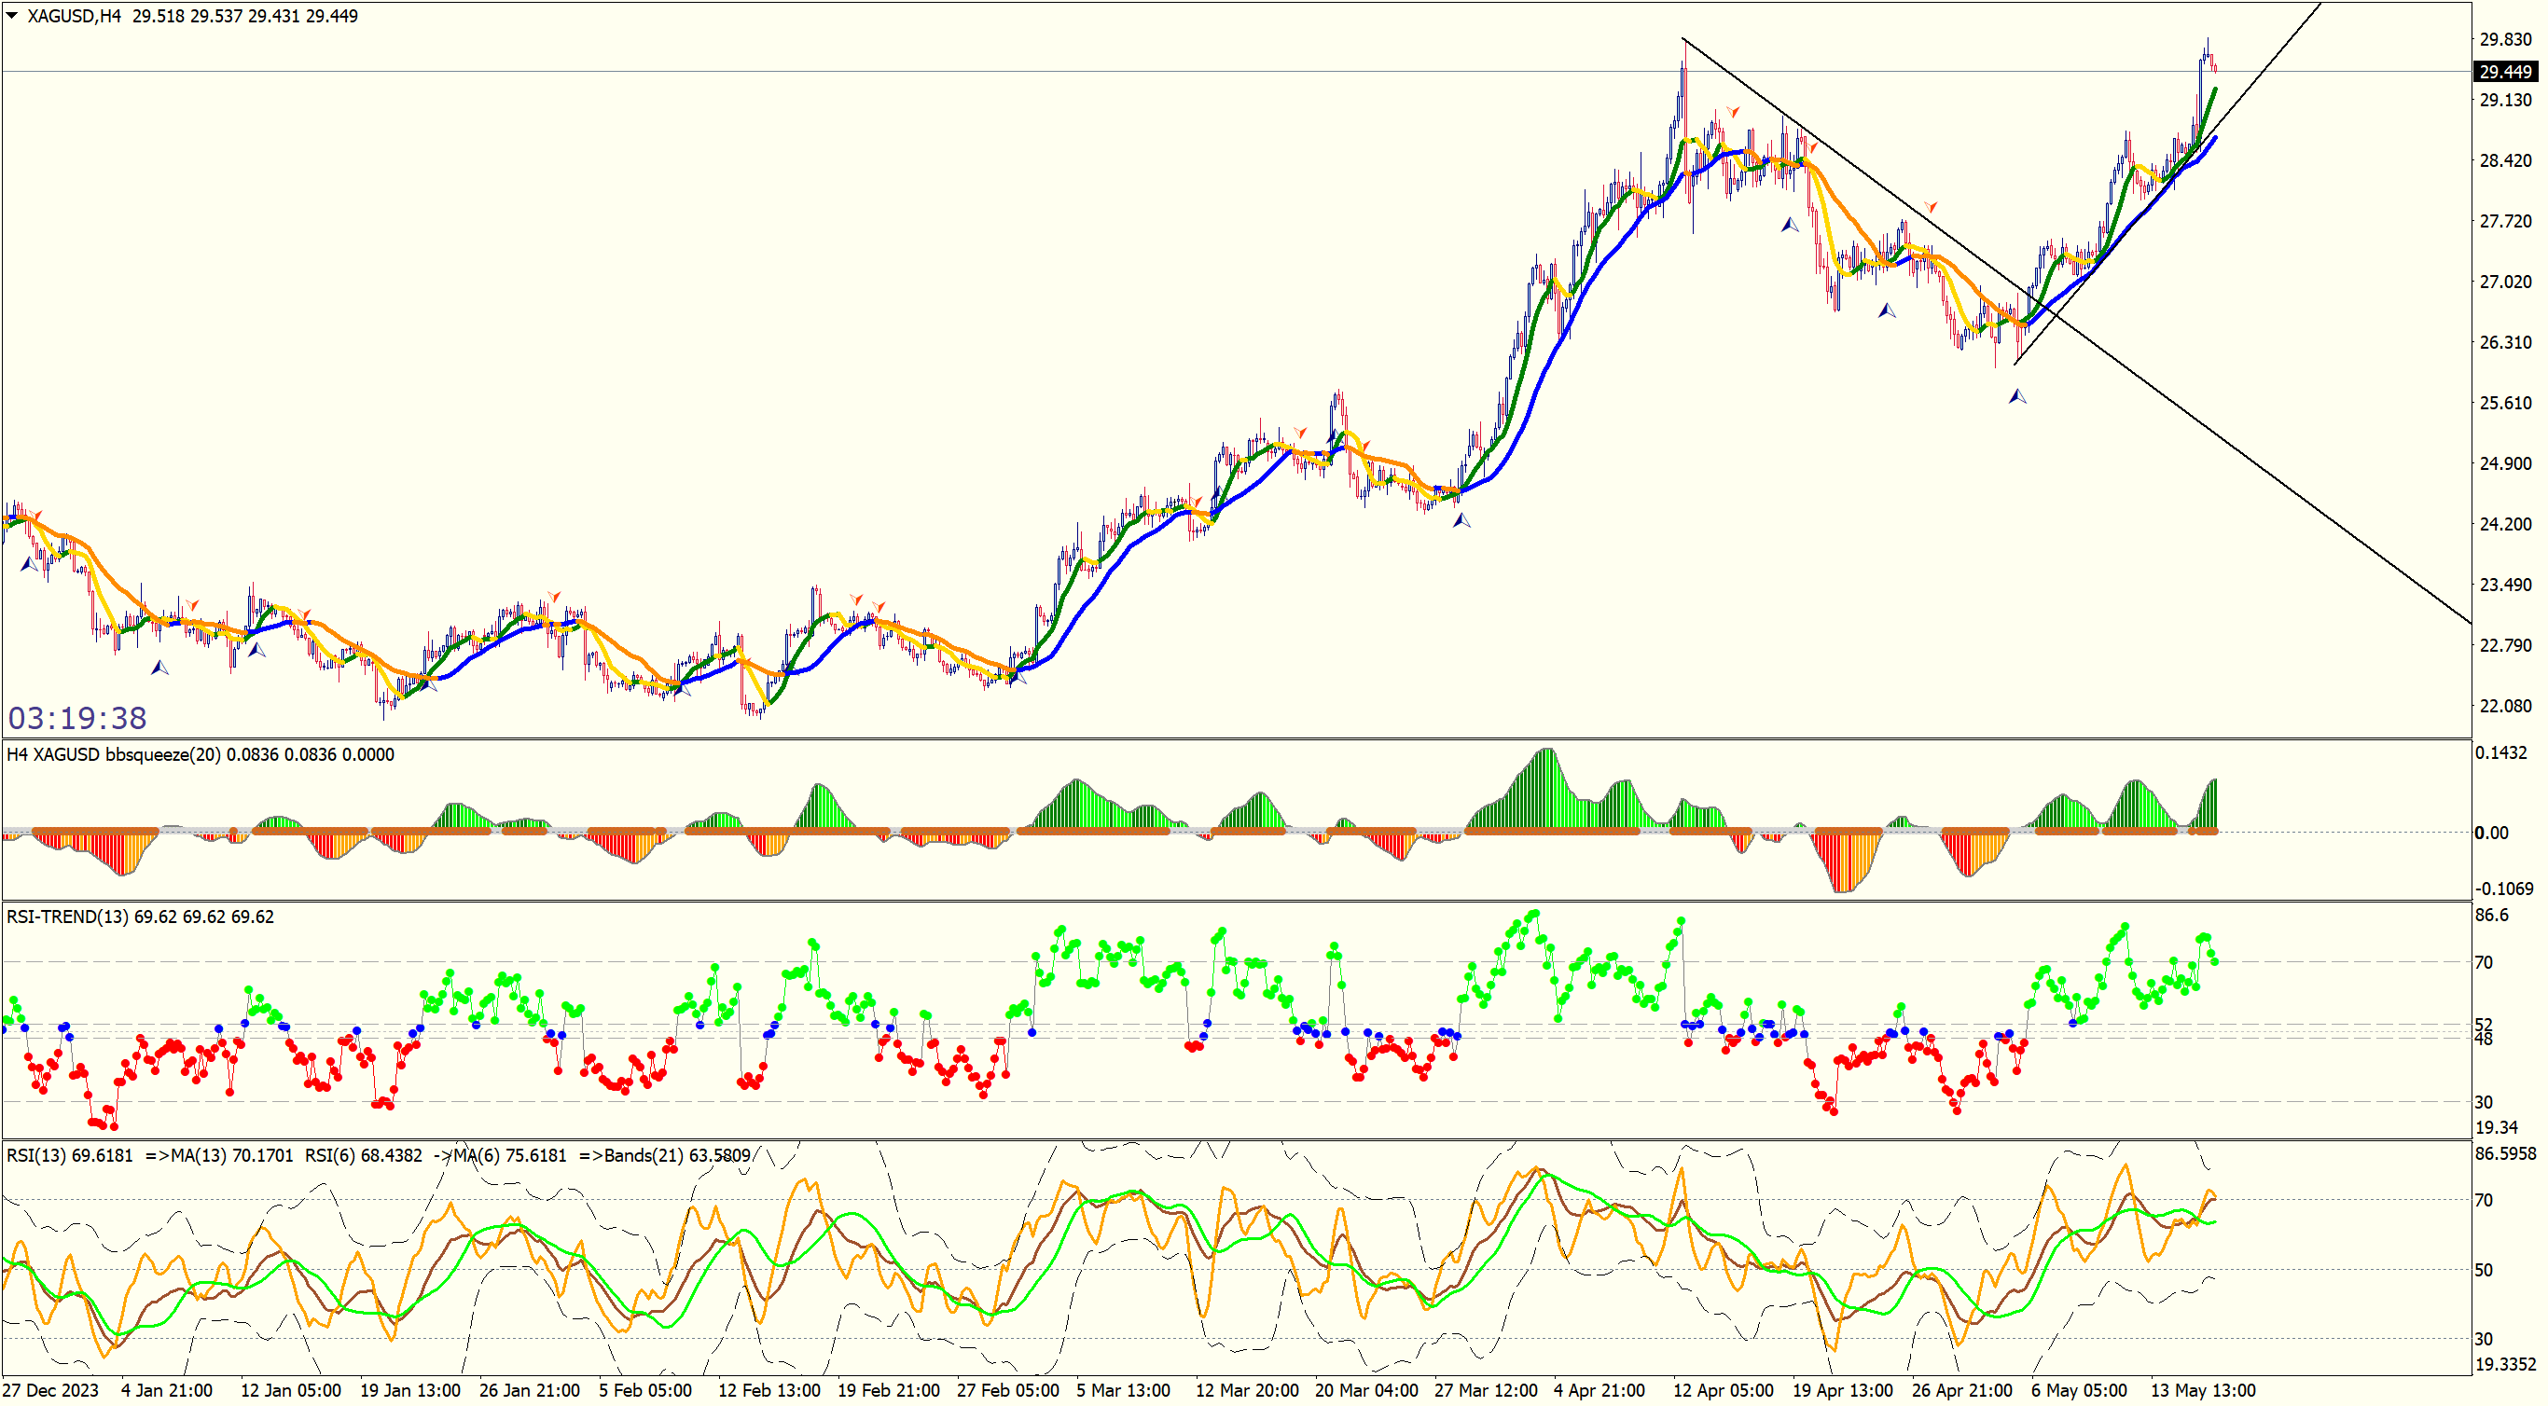2548x1406 pixels.
Task: Click the 0.1432 value on bbsqueeze scale
Action: 2500,752
